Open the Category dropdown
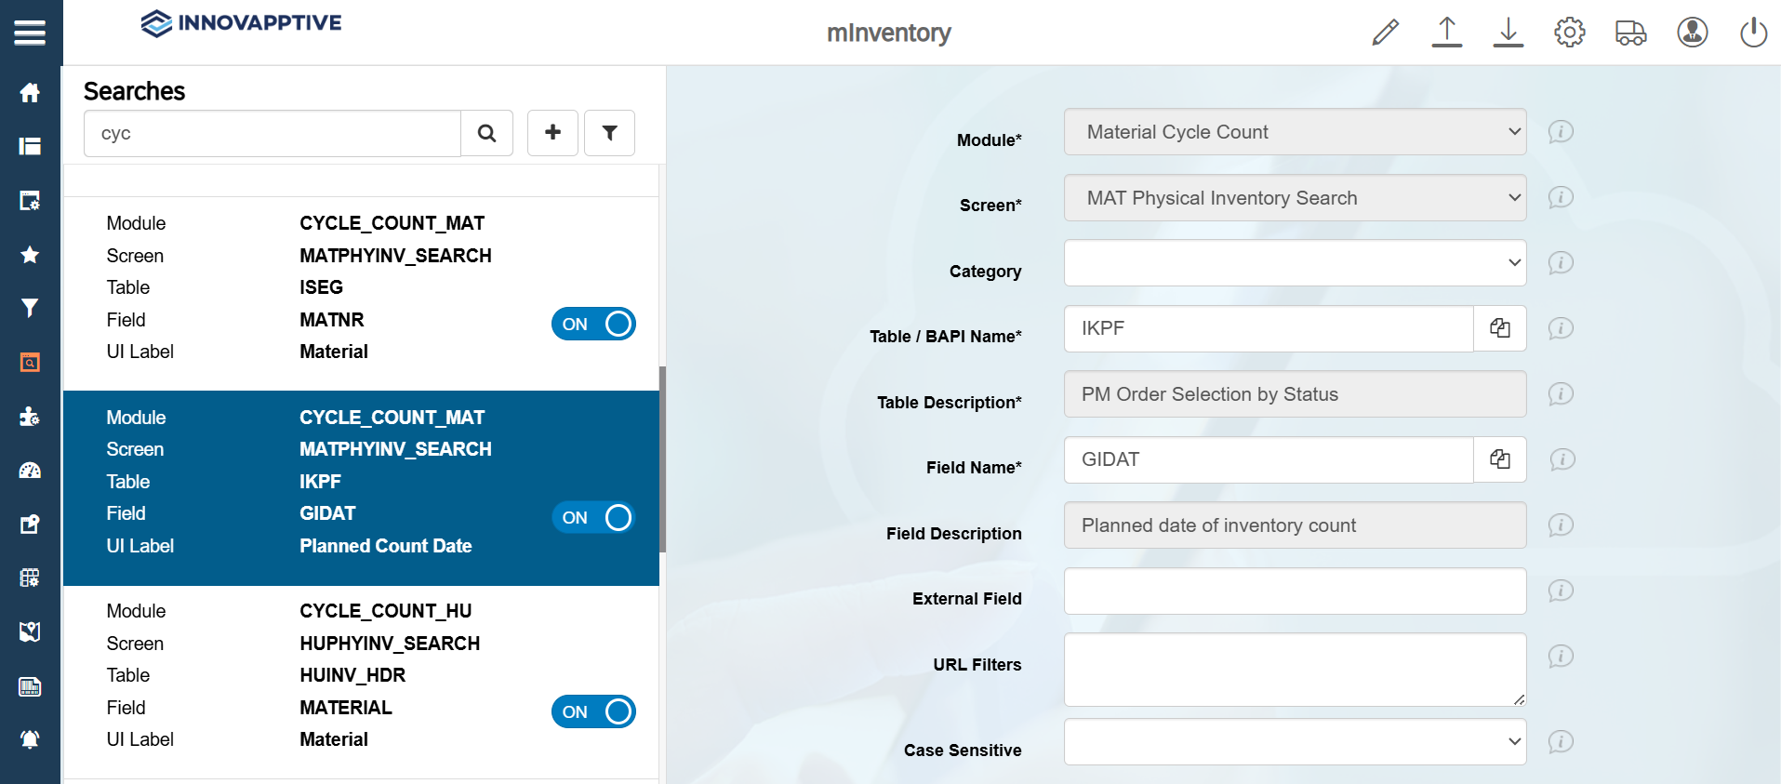The image size is (1781, 784). click(1295, 263)
